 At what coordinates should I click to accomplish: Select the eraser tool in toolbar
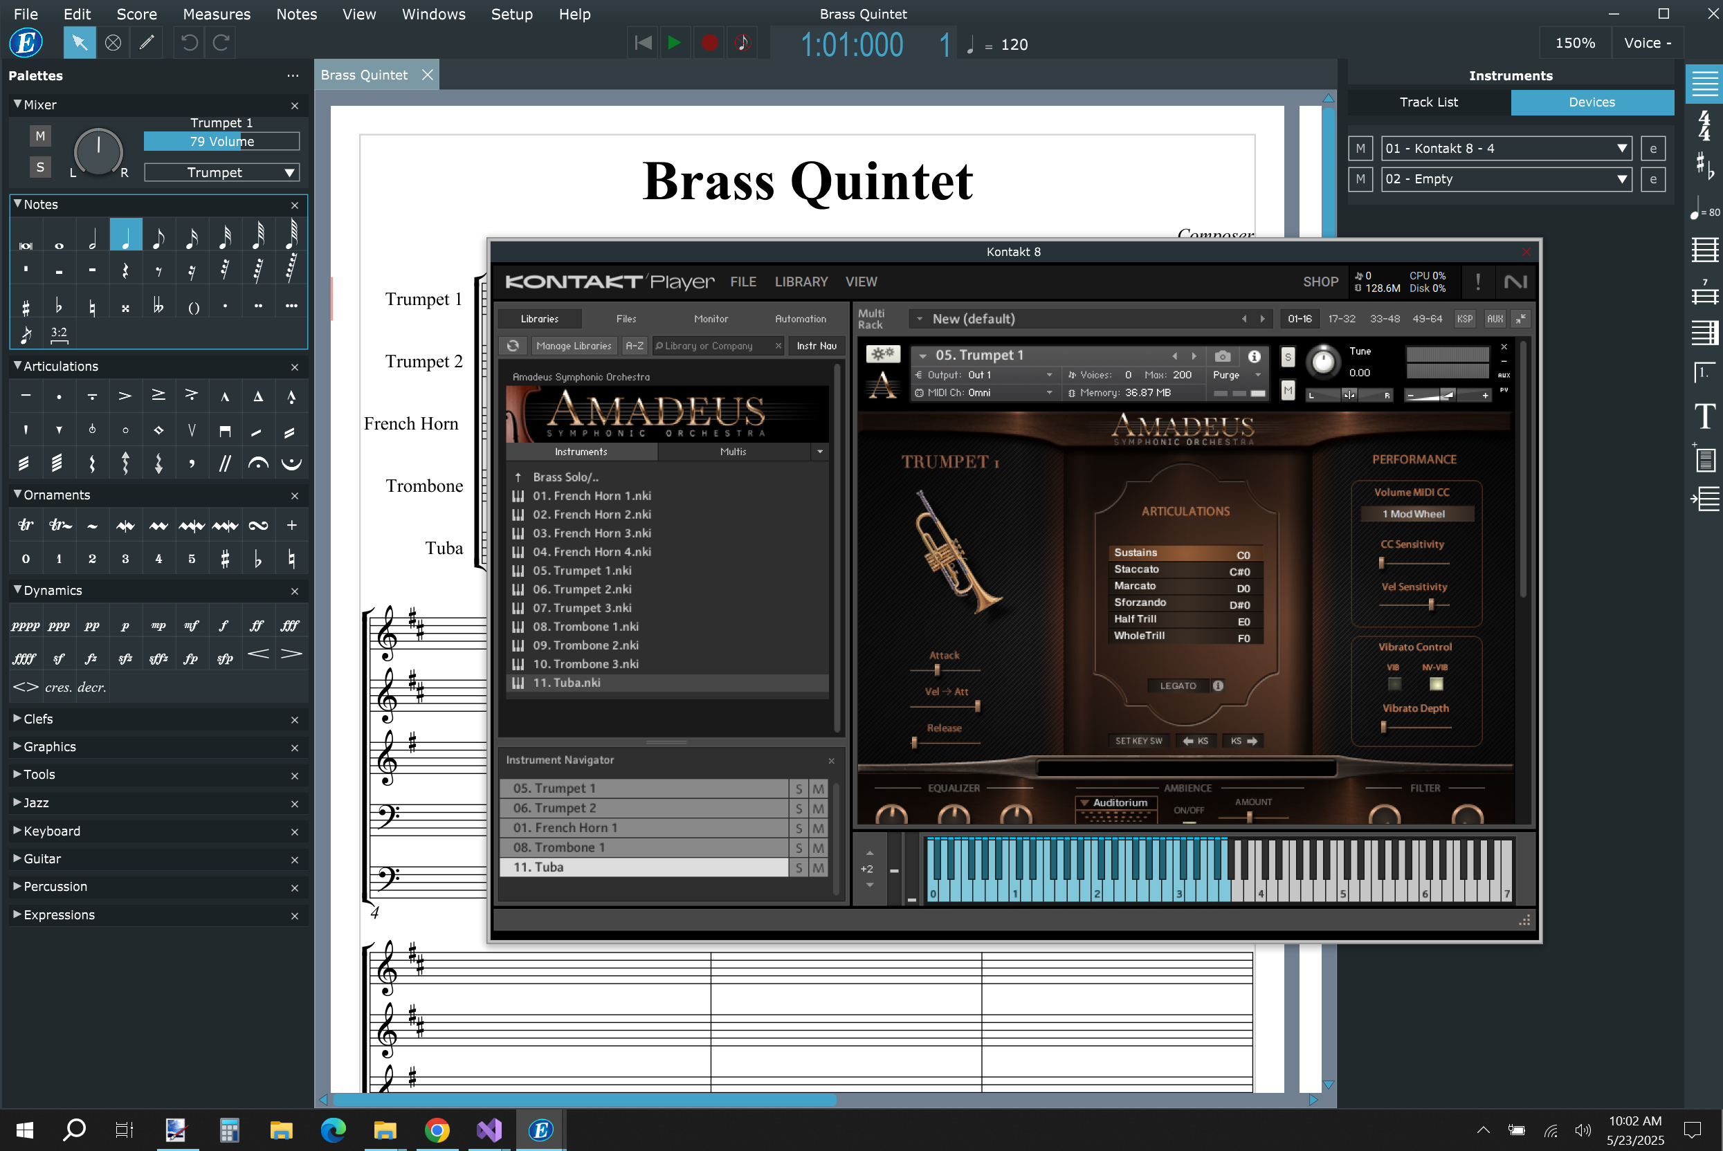113,43
